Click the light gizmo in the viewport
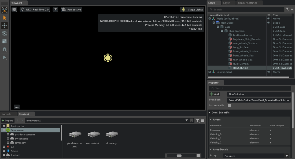Screen dimensions: 295x159 click(108, 58)
